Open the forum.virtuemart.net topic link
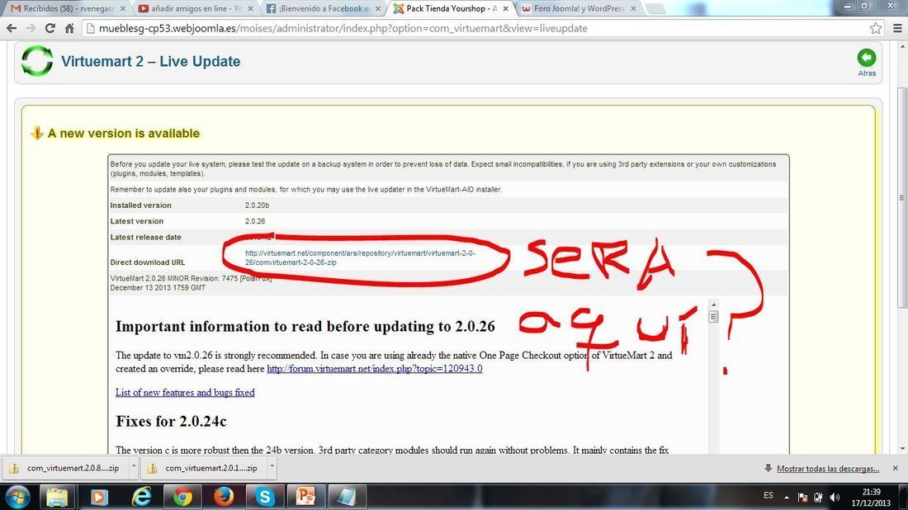 point(374,368)
